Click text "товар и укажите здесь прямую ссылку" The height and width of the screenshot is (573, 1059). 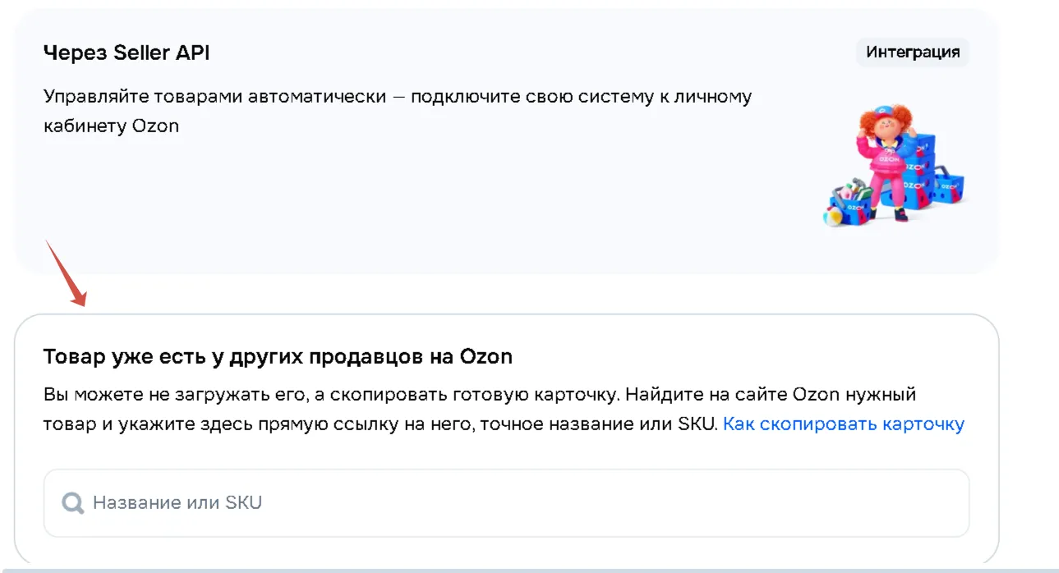coord(380,424)
